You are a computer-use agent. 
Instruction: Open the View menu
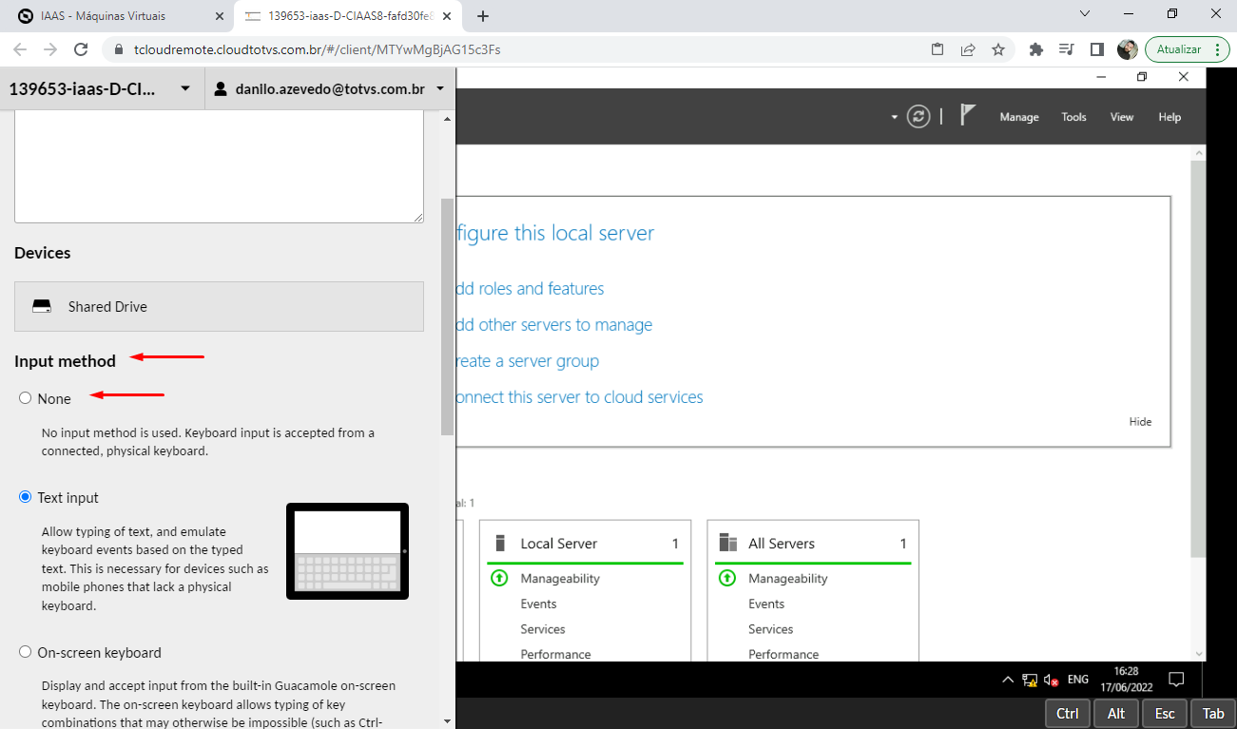coord(1122,117)
